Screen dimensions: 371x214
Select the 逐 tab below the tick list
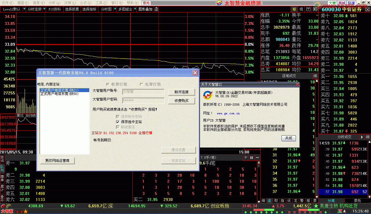pyautogui.click(x=270, y=200)
